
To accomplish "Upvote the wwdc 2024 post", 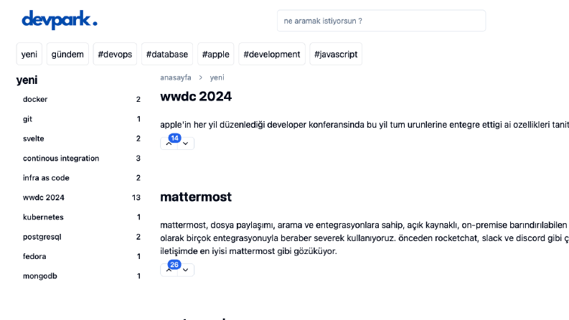I will pos(169,143).
